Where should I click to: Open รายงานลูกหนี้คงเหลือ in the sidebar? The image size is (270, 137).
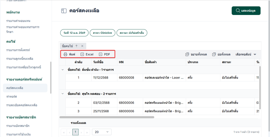click(20, 59)
